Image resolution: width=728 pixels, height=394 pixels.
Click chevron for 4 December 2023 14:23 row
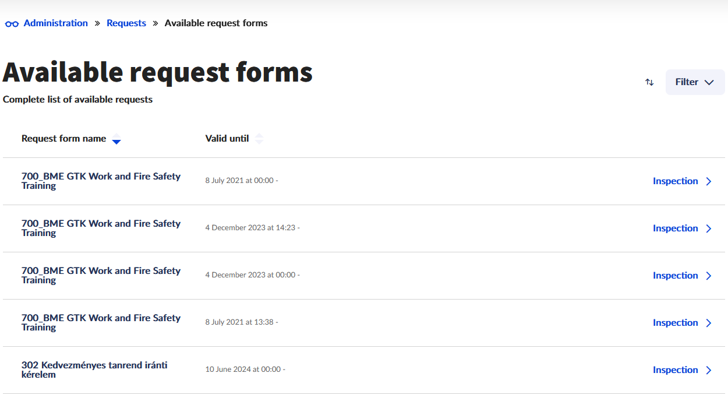709,228
